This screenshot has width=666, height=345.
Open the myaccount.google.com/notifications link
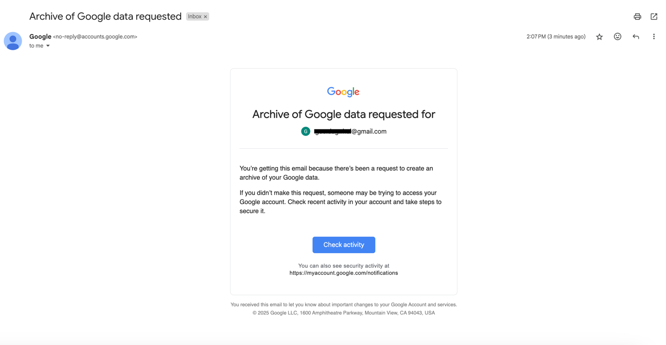(x=343, y=273)
